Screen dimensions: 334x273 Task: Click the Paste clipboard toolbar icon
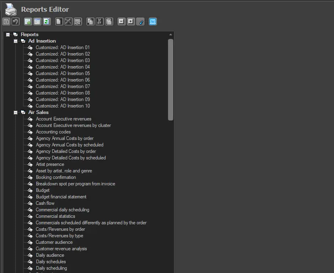pyautogui.click(x=109, y=22)
